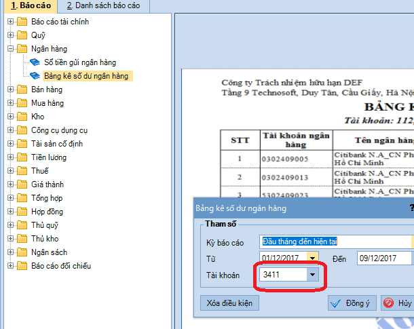The height and width of the screenshot is (329, 414).
Task: Select the Báo cáo tab
Action: (28, 6)
